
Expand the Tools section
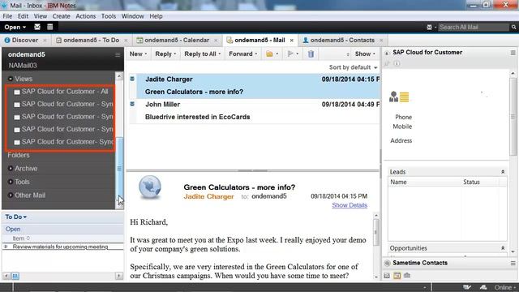click(x=11, y=182)
